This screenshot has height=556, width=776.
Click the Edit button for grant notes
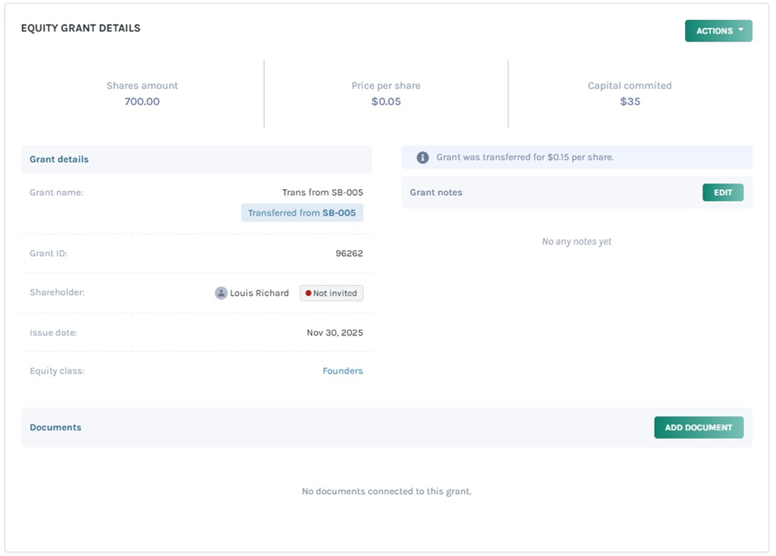pyautogui.click(x=722, y=192)
